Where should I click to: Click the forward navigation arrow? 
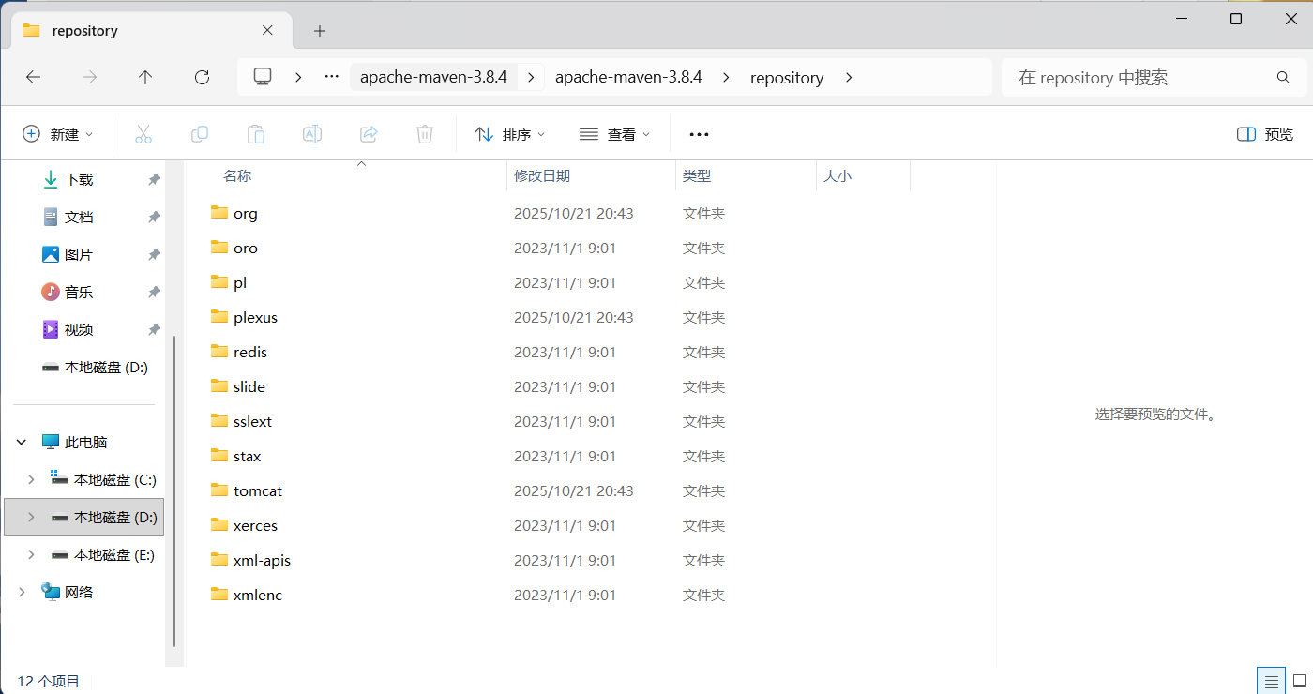click(x=90, y=78)
